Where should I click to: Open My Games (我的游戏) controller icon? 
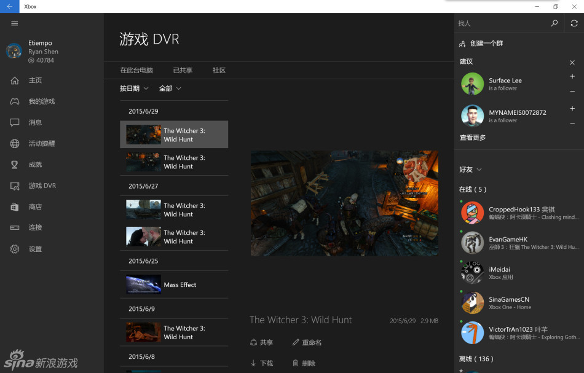(x=15, y=101)
